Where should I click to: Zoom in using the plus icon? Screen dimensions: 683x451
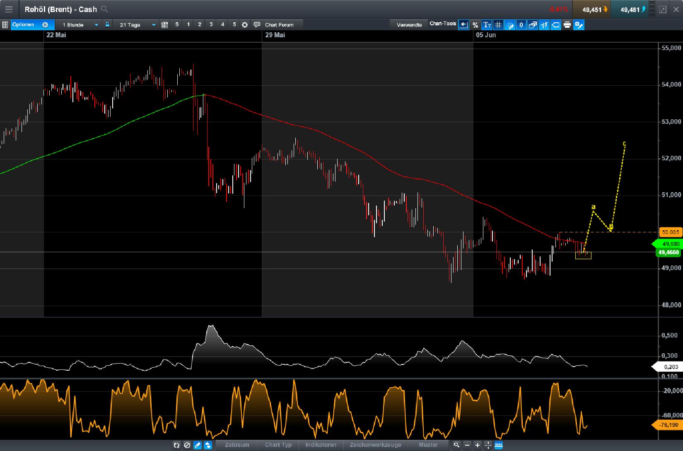coord(477,445)
